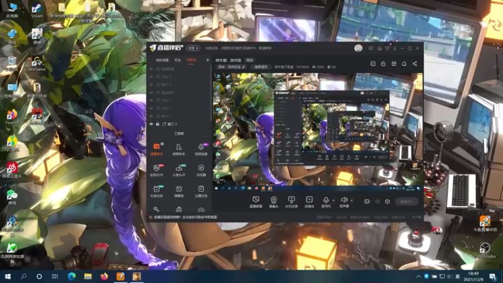Click the start streaming button at the preview's bottom right
The width and height of the screenshot is (503, 283).
pyautogui.click(x=406, y=201)
